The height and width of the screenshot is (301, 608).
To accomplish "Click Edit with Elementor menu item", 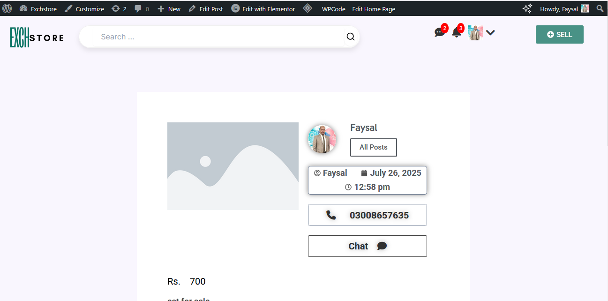I will tap(263, 9).
